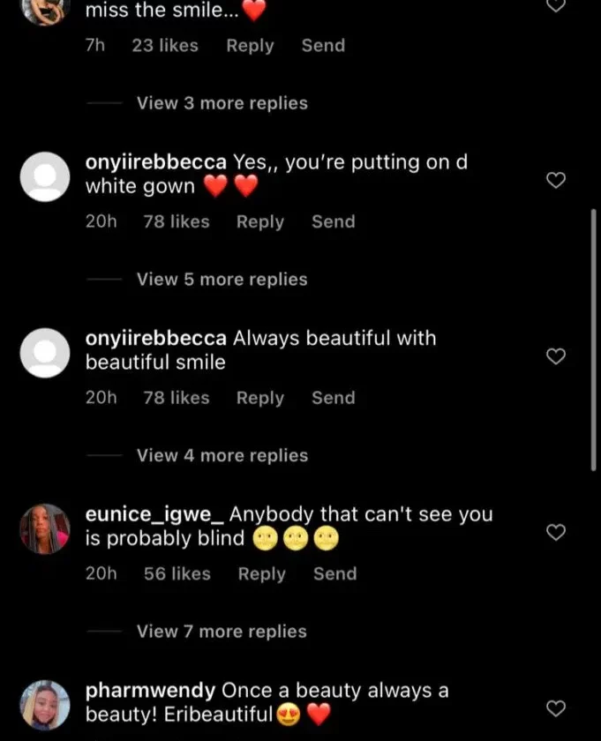The image size is (601, 741).
Task: Tap onyiirebbecca's avatar on 'Always beautiful' comment
Action: 44,353
